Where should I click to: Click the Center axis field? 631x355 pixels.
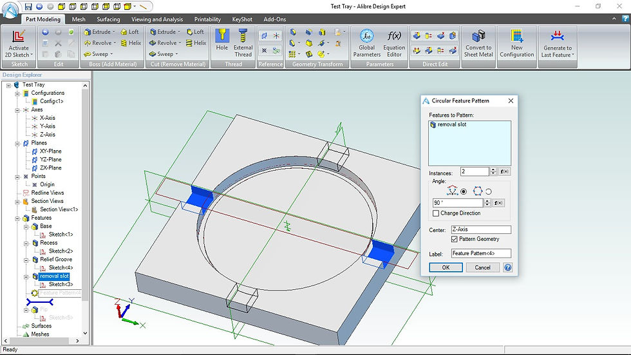pos(481,229)
